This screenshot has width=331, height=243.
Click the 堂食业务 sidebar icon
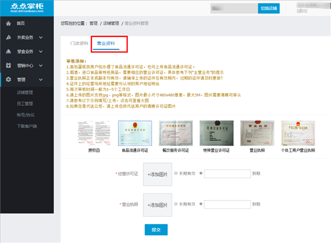click(x=8, y=51)
